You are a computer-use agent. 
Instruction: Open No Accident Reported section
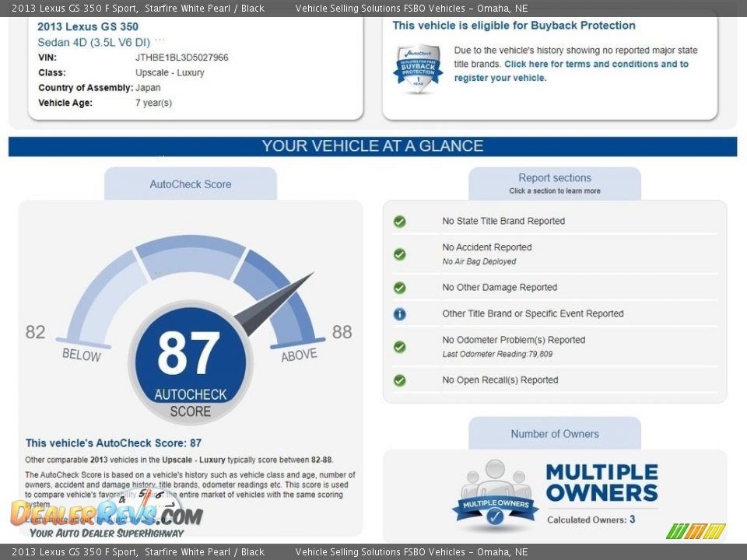[487, 247]
